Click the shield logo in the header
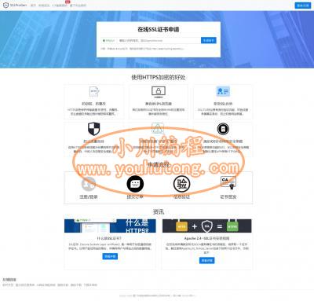Viewport: 314px width, 301px height. click(5, 5)
